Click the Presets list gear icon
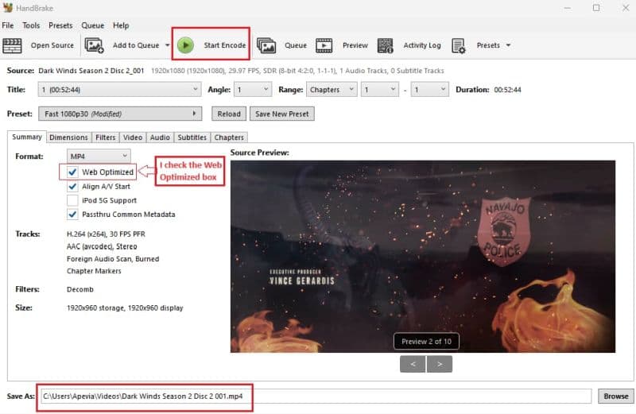 point(459,45)
